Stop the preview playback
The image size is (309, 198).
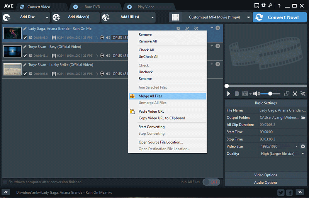click(237, 93)
